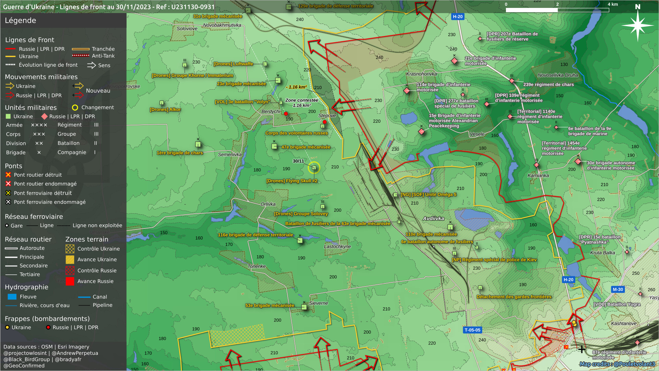Click the 1ère brigade de chars square marker
The height and width of the screenshot is (371, 659).
pos(198,144)
